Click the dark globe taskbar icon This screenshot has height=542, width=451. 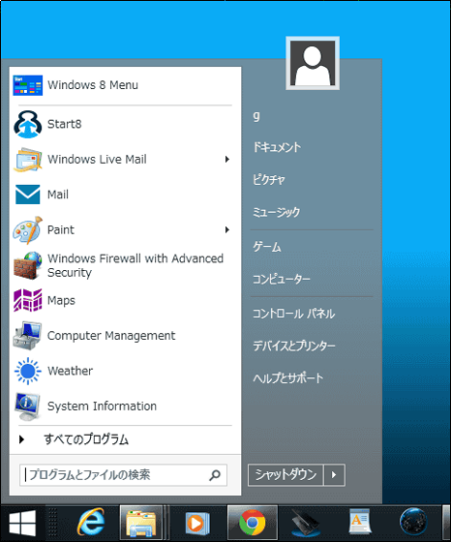point(413,522)
